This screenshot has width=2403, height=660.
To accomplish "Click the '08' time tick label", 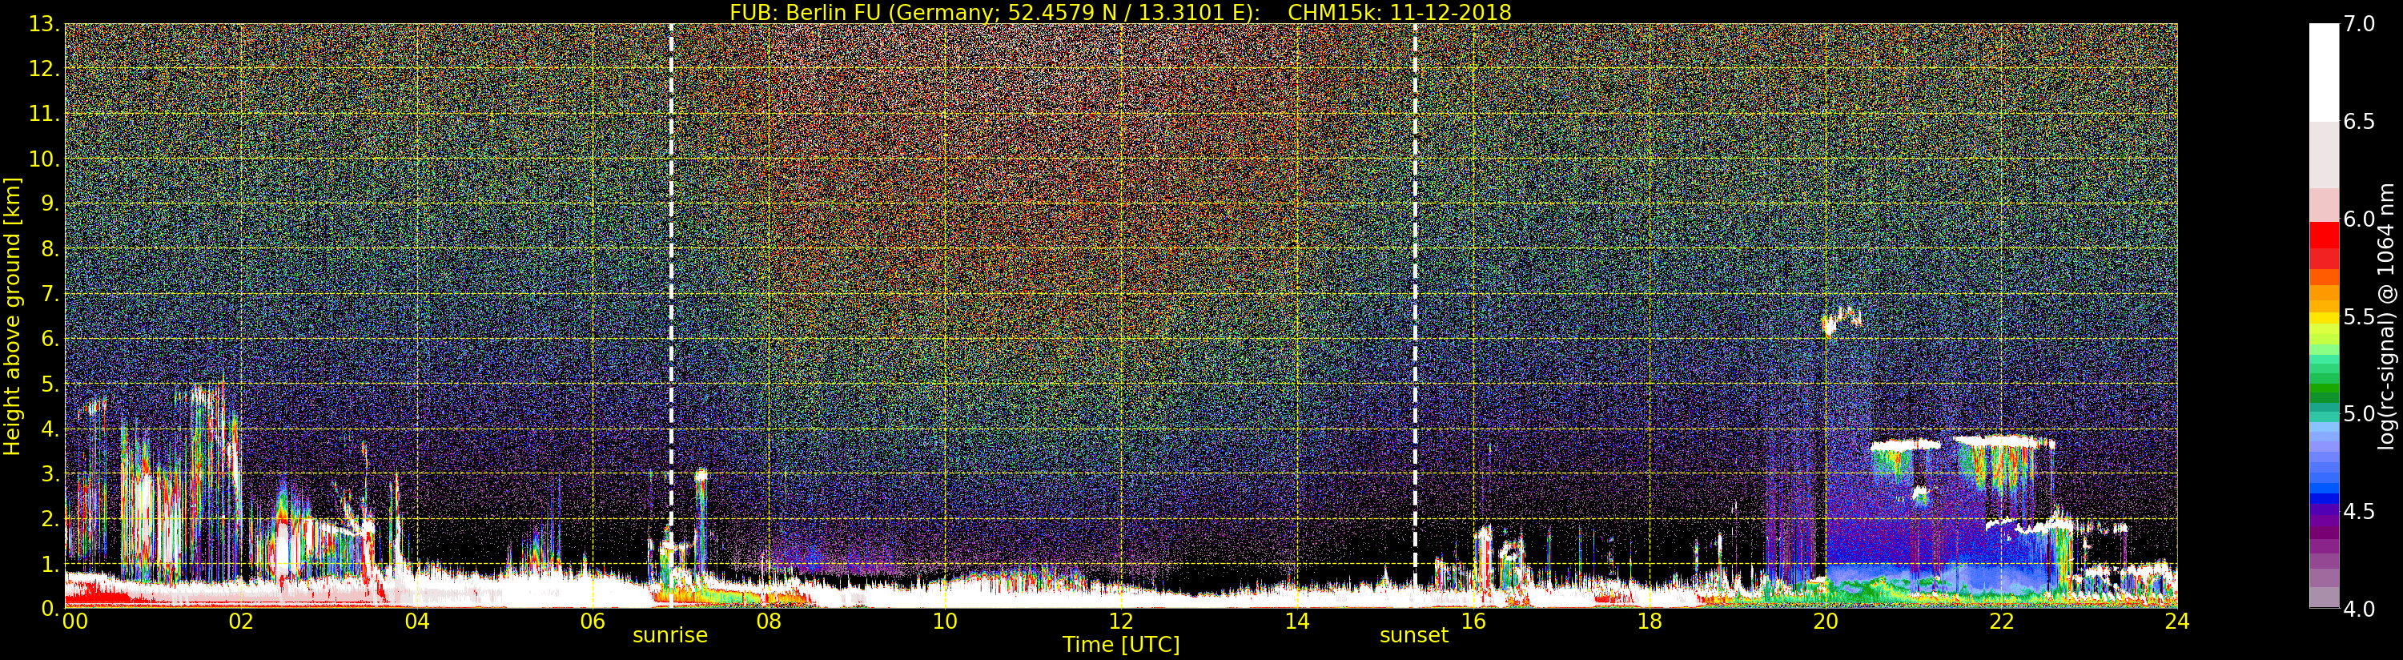I will 769,622.
